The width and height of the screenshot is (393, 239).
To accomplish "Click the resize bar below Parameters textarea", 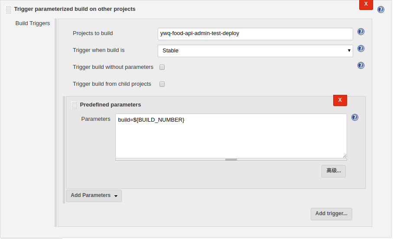I will pyautogui.click(x=231, y=160).
